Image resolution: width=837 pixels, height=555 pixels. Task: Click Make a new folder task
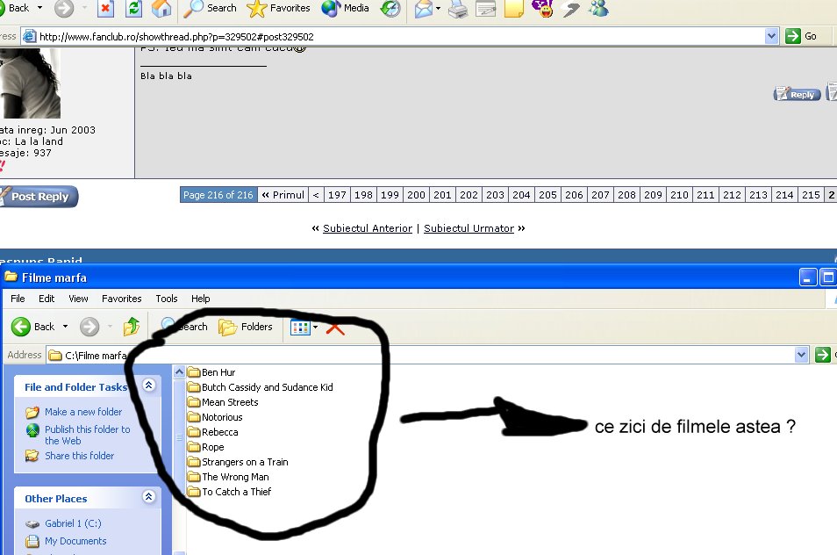83,412
